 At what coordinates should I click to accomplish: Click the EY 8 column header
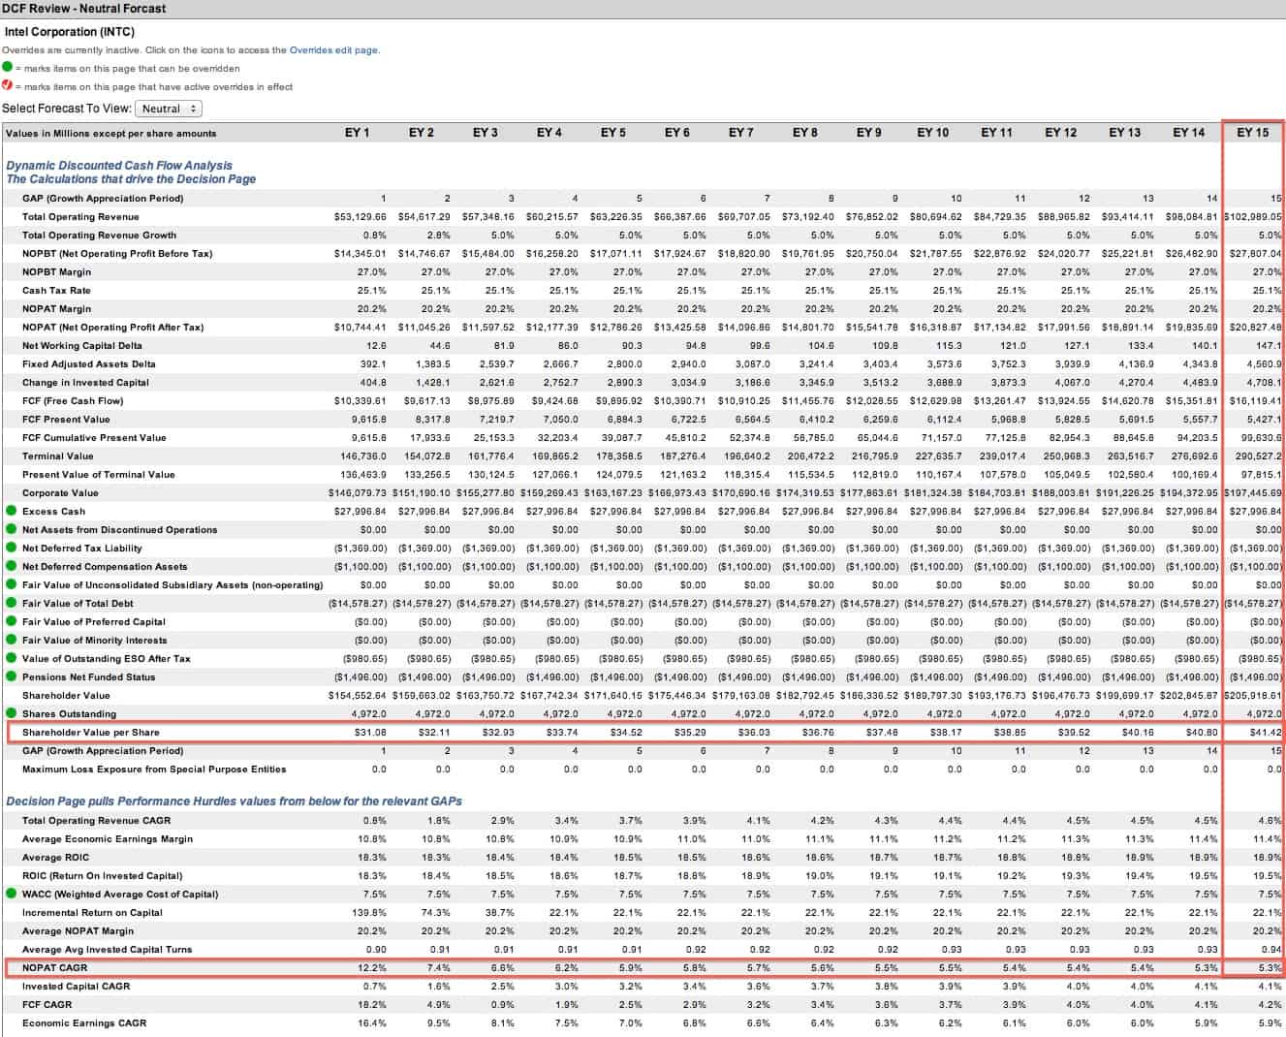click(x=805, y=133)
